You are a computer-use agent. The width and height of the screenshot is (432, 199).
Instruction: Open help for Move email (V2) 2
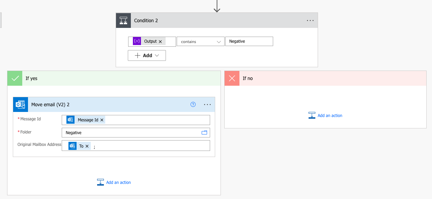point(193,105)
